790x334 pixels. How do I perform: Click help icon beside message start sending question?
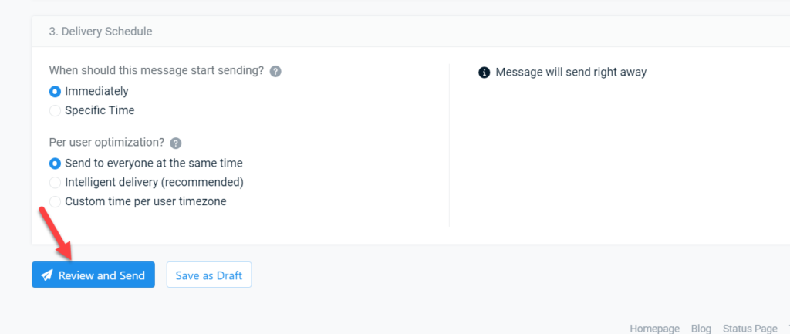pos(275,72)
